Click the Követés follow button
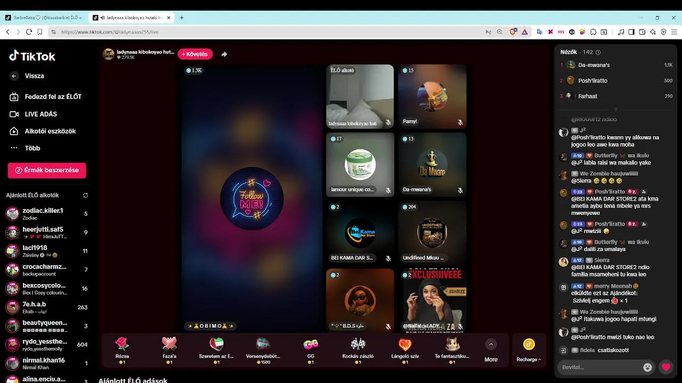Viewport: 682px width, 383px height. 195,54
